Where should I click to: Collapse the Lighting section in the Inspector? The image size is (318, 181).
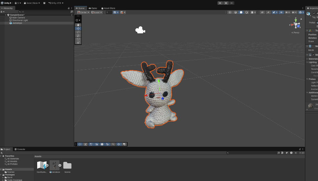click(307, 62)
